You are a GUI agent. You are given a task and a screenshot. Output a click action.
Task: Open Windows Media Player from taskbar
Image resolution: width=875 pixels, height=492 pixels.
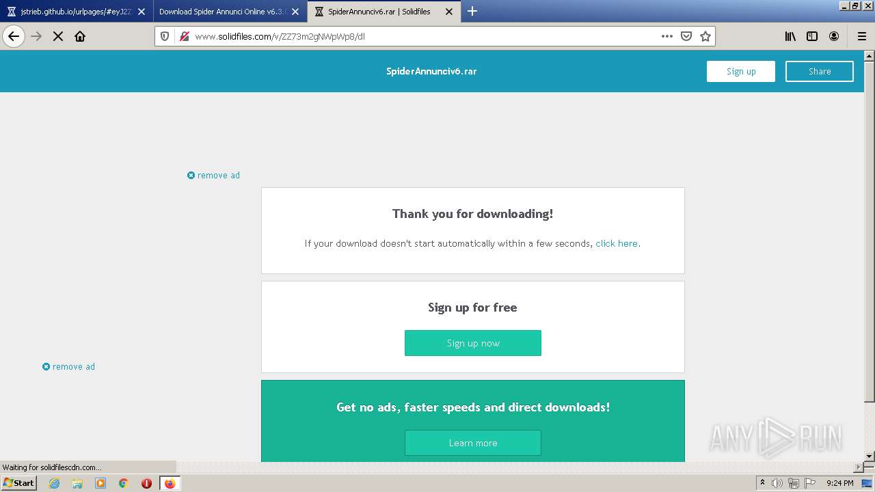click(100, 483)
